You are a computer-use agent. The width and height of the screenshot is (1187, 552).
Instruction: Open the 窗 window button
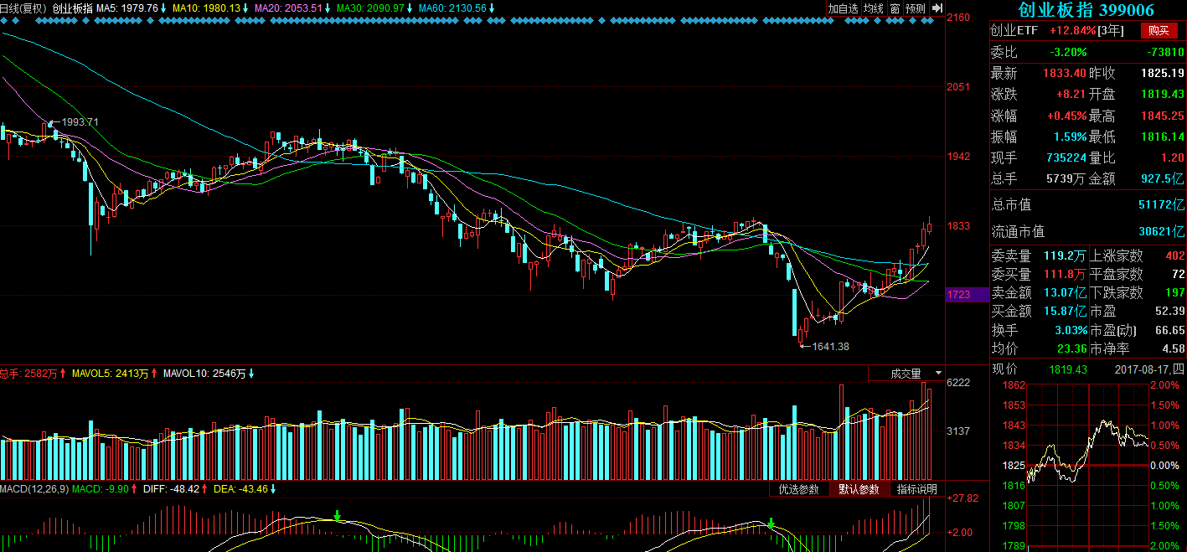(x=895, y=8)
